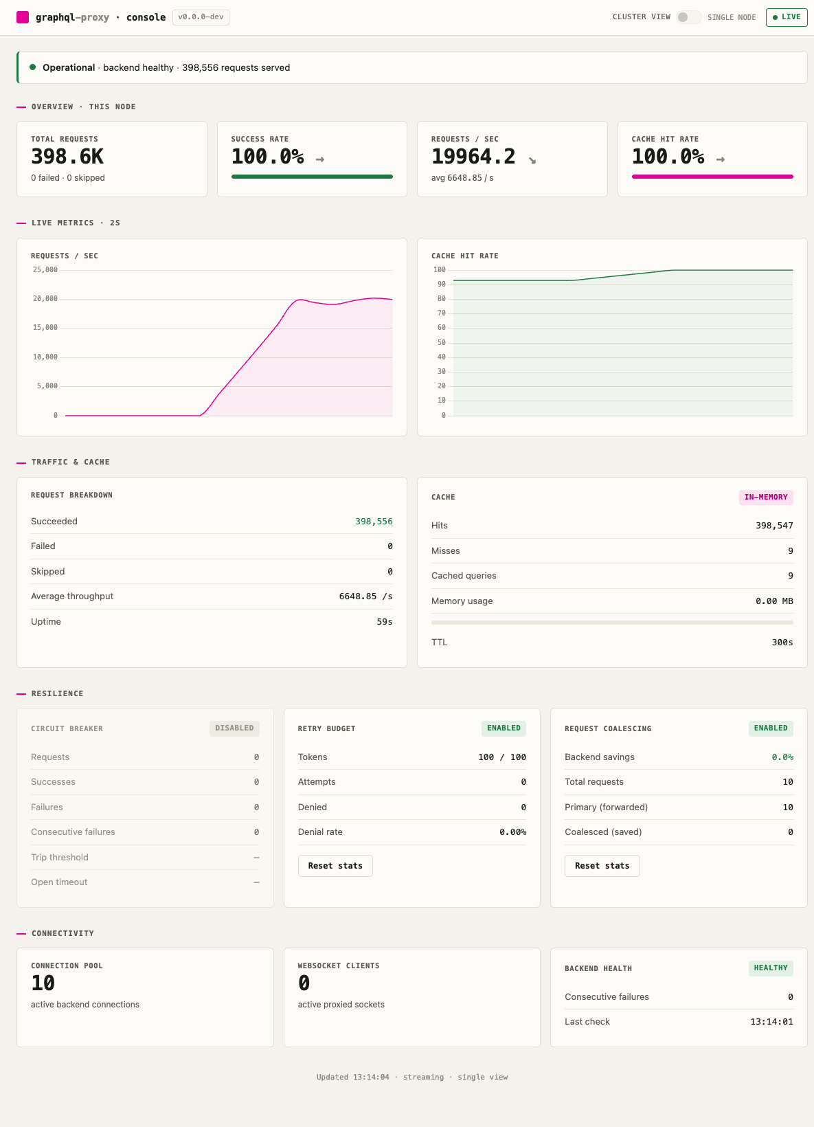Click the Misses row label
The height and width of the screenshot is (1127, 814).
(446, 551)
